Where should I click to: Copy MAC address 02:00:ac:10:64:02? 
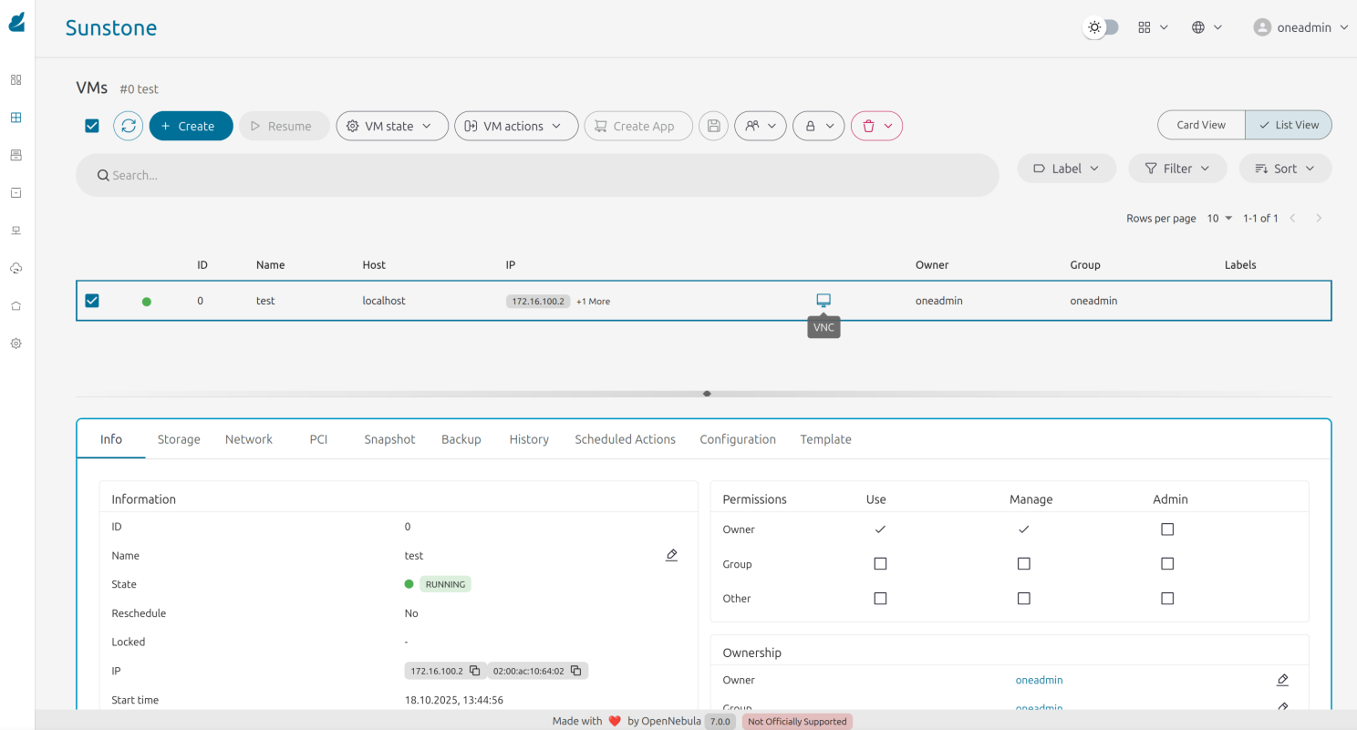pos(576,671)
